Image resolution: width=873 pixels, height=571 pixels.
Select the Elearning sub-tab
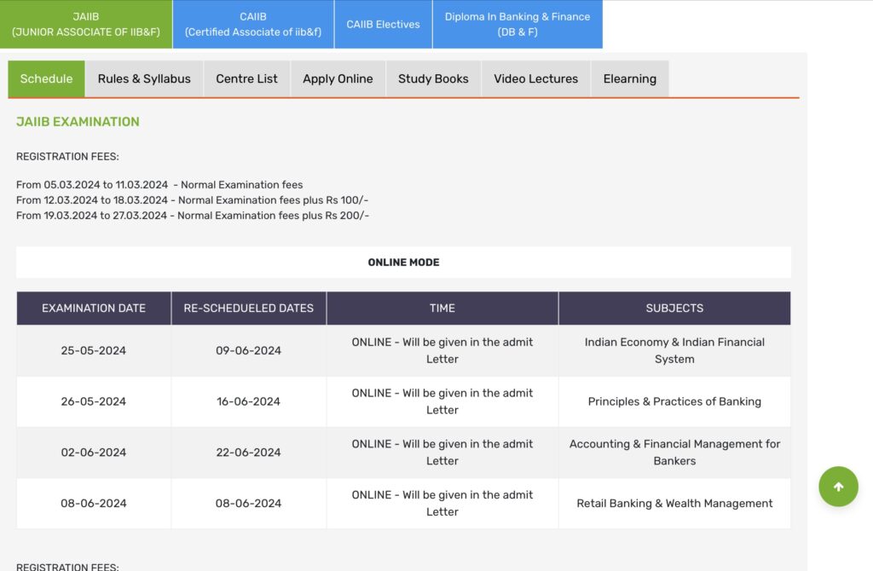click(630, 78)
